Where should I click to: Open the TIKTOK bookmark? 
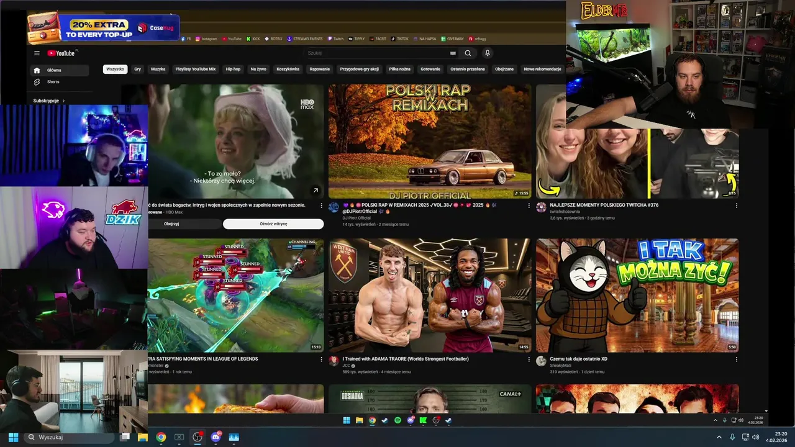click(x=400, y=38)
